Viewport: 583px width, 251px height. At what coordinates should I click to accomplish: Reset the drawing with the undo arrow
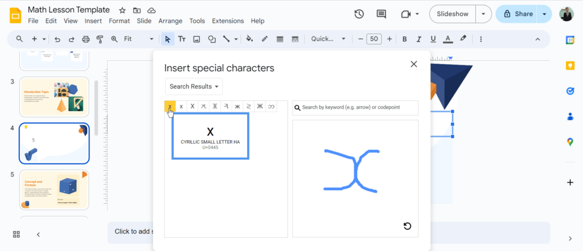[407, 227]
